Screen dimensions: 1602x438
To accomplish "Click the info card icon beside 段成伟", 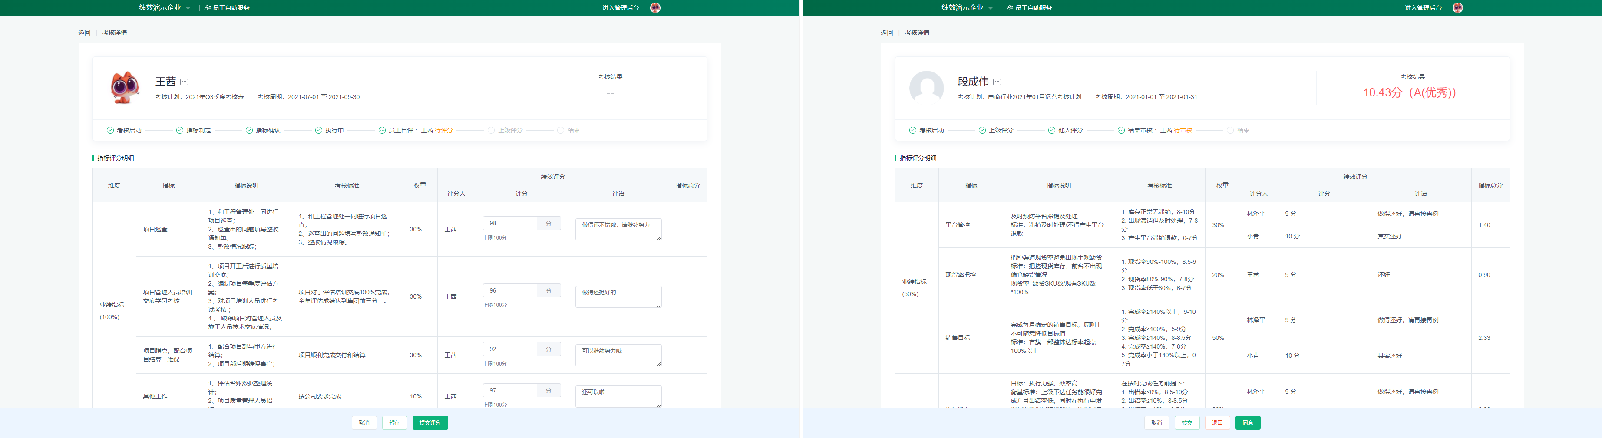I will tap(997, 82).
